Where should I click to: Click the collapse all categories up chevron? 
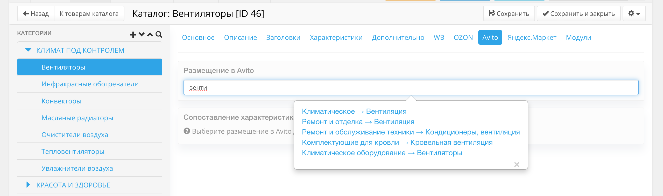150,34
